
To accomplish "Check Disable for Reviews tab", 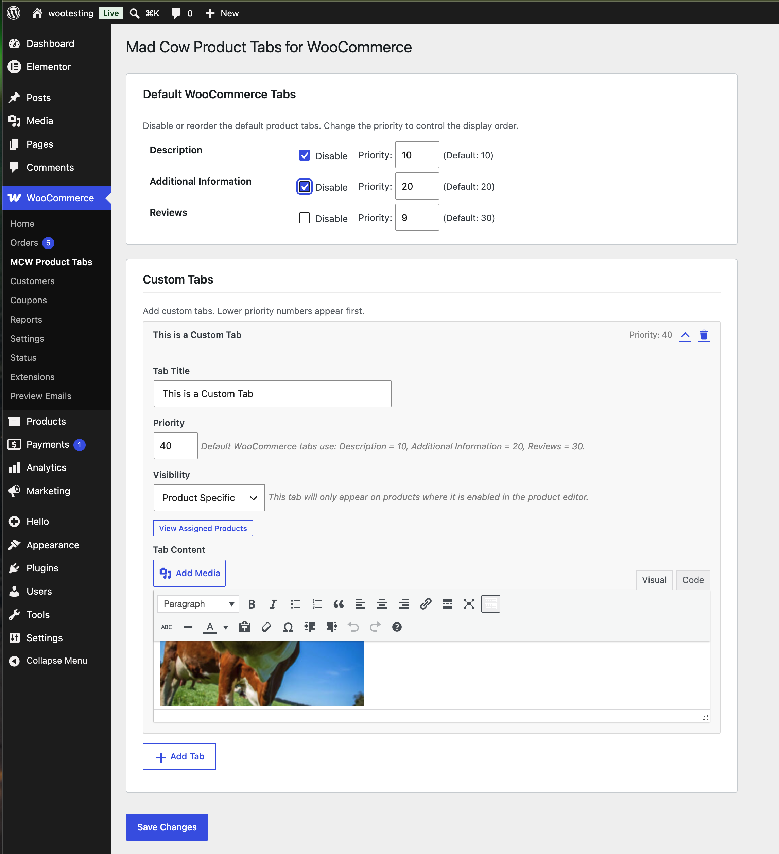I will point(305,218).
